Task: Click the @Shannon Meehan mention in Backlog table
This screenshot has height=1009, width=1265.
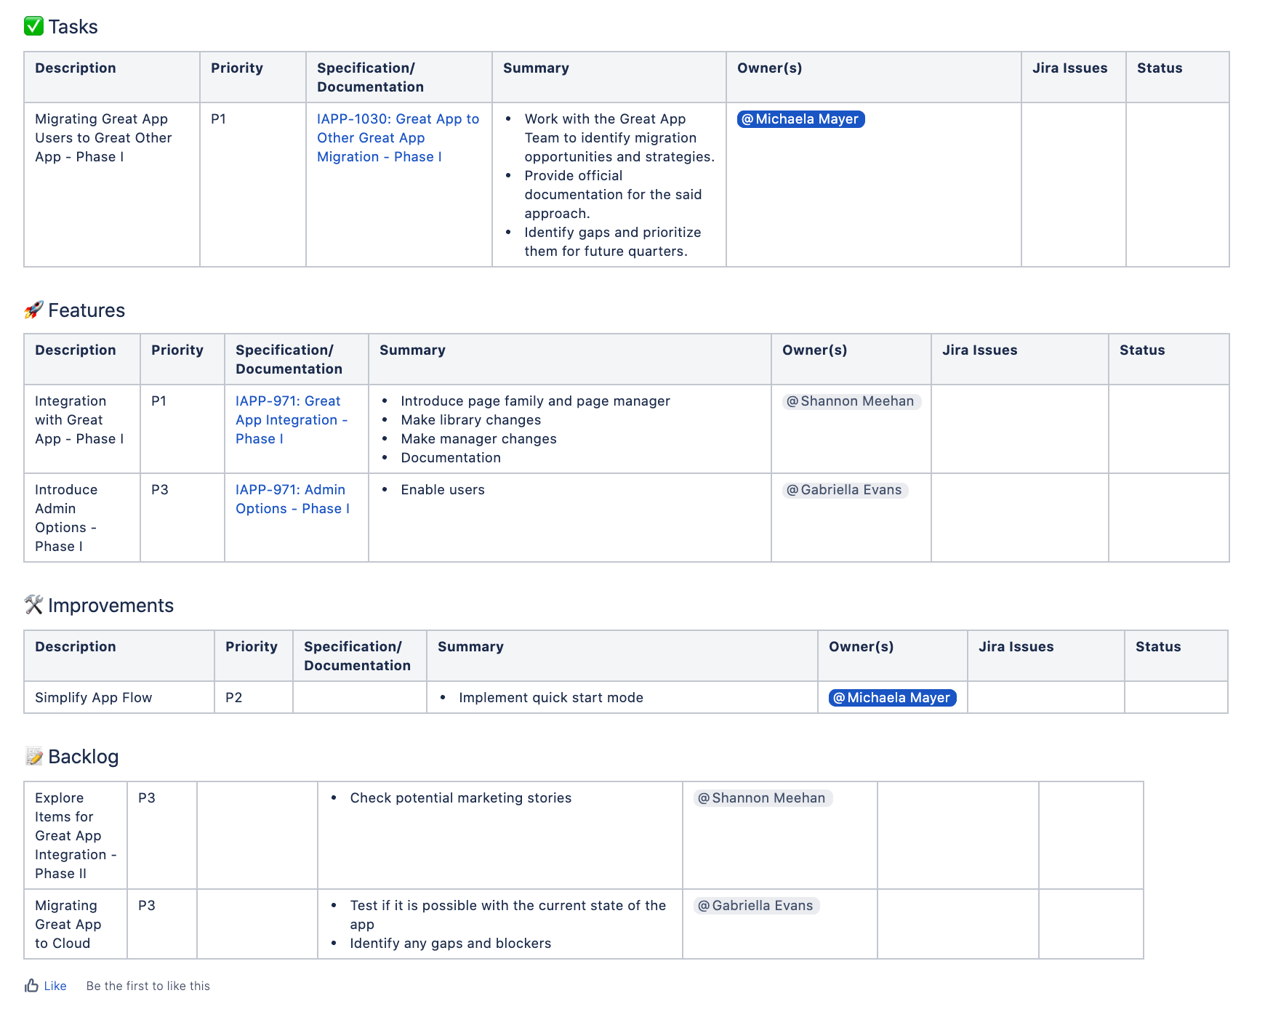Action: pyautogui.click(x=762, y=797)
